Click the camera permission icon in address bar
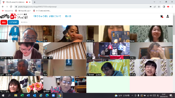Viewport: 175px width, 98px height. coord(151,7)
